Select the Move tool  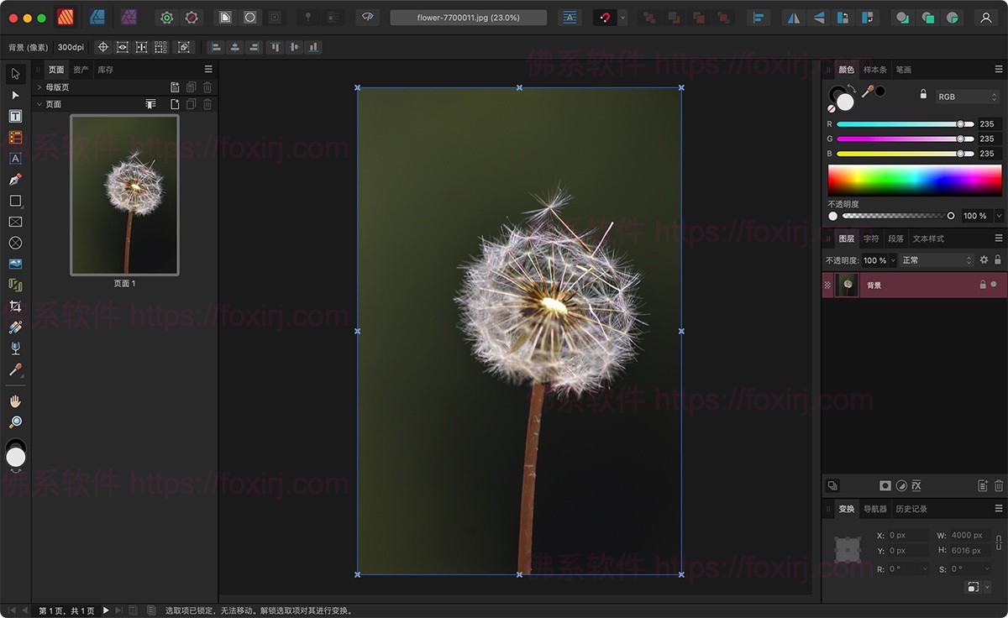click(x=15, y=74)
